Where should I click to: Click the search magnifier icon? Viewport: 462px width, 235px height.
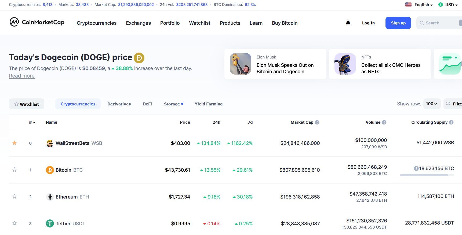[x=422, y=23]
